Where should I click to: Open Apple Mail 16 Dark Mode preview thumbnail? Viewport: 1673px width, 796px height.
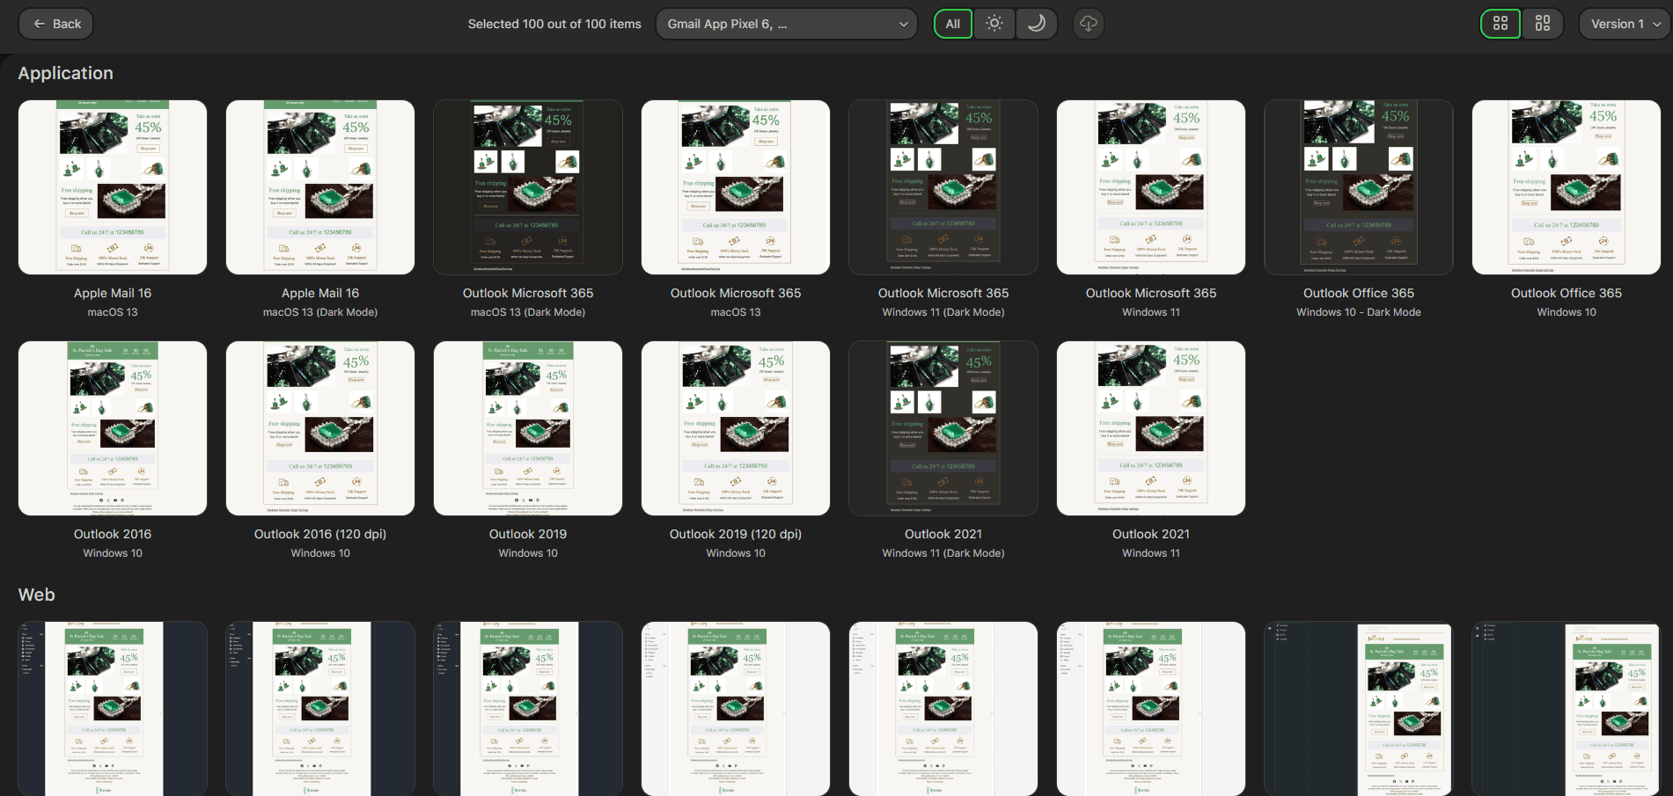pyautogui.click(x=320, y=187)
